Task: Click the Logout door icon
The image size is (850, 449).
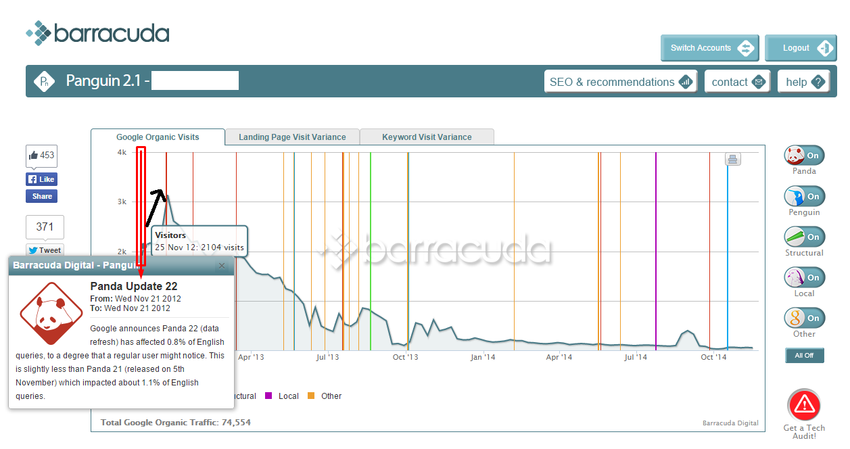Action: coord(825,48)
